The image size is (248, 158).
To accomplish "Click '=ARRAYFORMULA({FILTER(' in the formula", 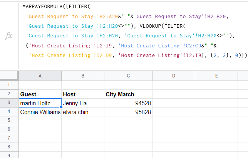I will [56, 7].
